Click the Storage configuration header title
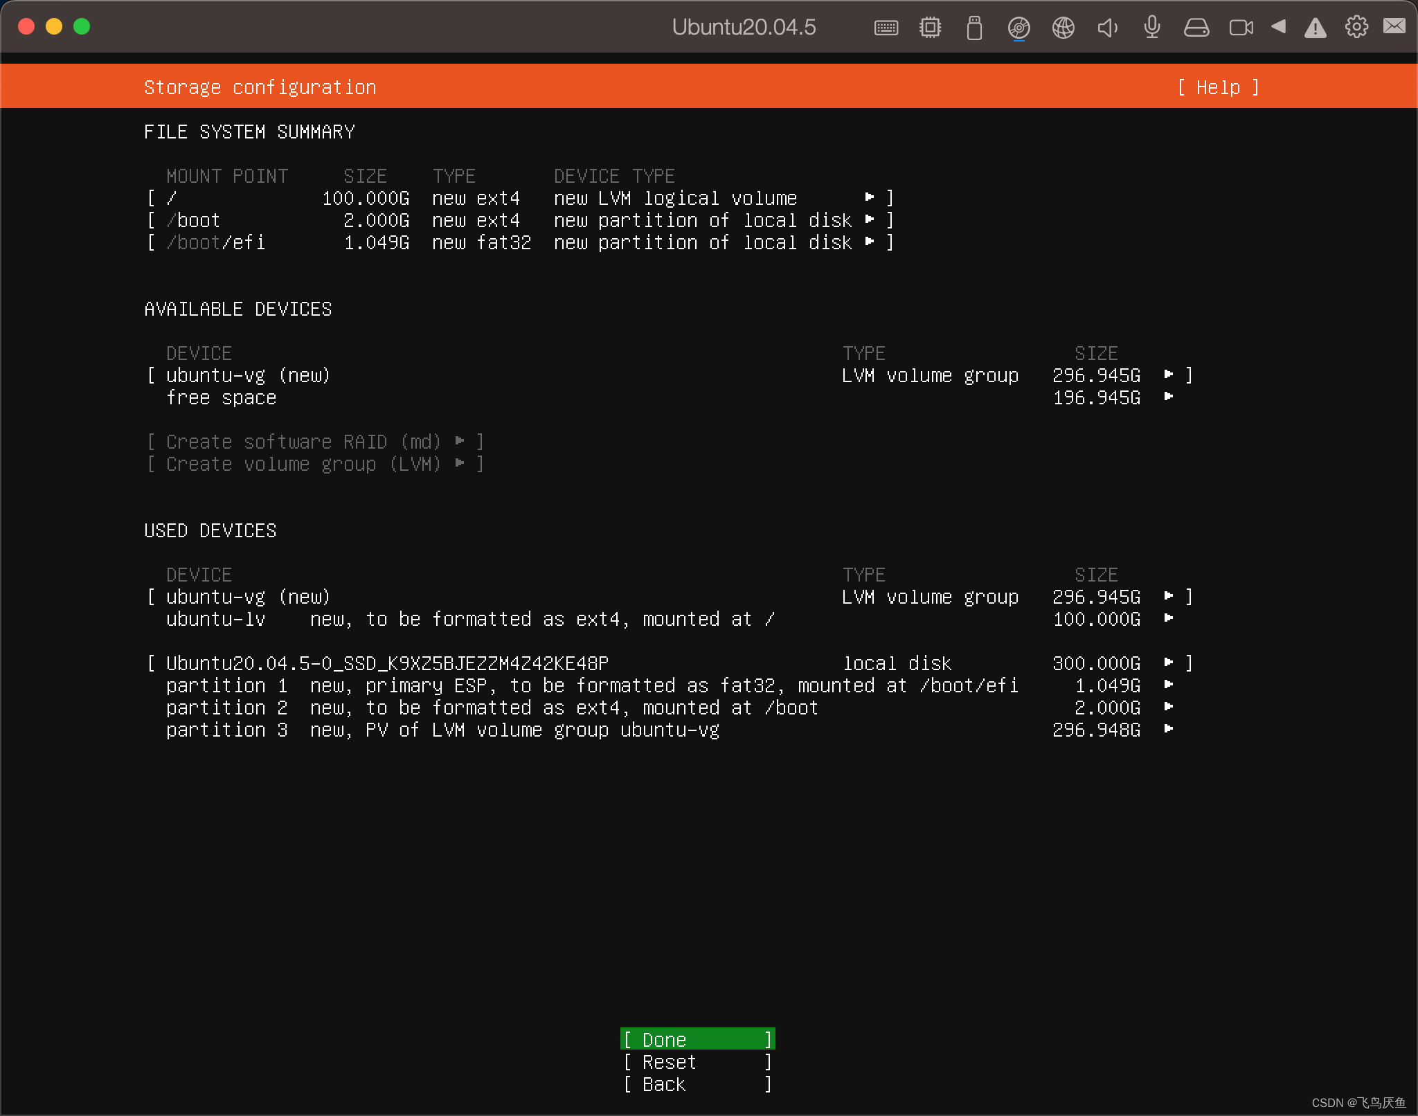1418x1116 pixels. tap(260, 87)
